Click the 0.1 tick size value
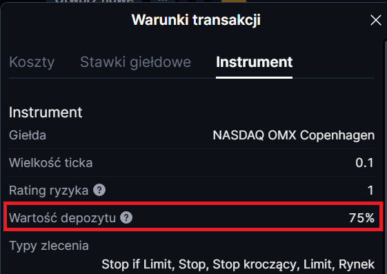 [364, 163]
